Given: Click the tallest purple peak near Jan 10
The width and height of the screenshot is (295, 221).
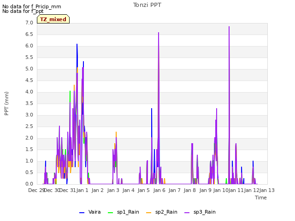Looking at the screenshot, I should [x=229, y=27].
